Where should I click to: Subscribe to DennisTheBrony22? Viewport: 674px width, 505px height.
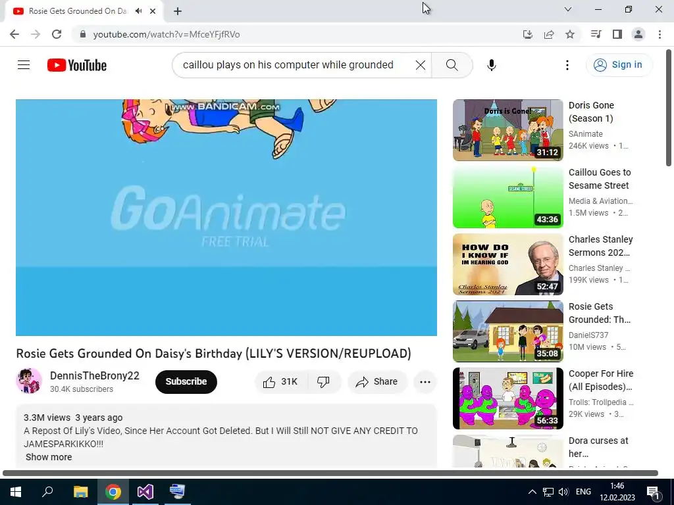pos(186,382)
